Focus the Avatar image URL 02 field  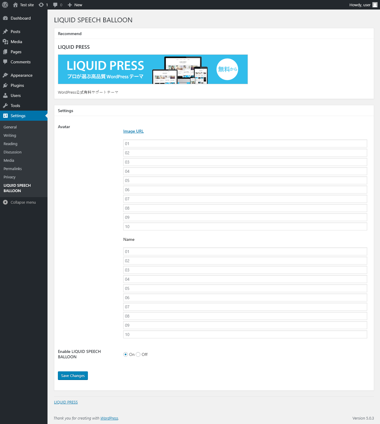click(x=245, y=153)
